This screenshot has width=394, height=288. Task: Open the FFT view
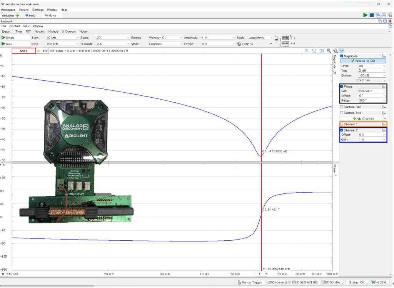(x=28, y=32)
